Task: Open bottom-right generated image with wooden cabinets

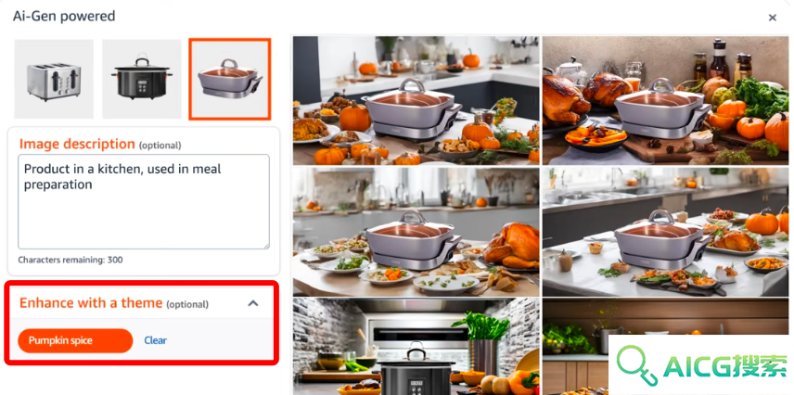Action: pos(575,347)
